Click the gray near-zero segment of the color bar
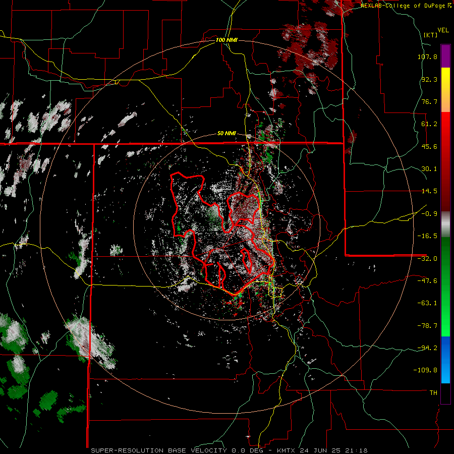The height and width of the screenshot is (454, 454). [445, 224]
